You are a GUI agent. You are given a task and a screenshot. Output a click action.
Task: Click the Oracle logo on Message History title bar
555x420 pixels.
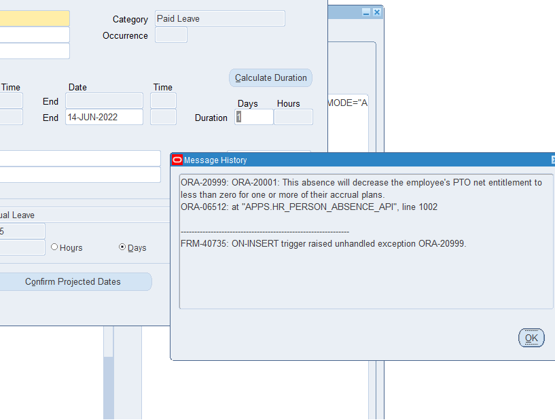click(x=177, y=160)
